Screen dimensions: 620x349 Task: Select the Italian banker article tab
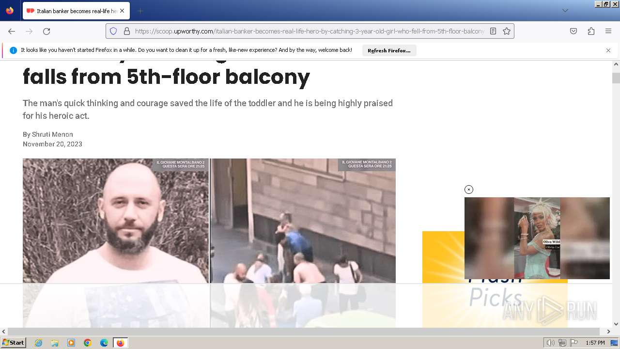(75, 11)
